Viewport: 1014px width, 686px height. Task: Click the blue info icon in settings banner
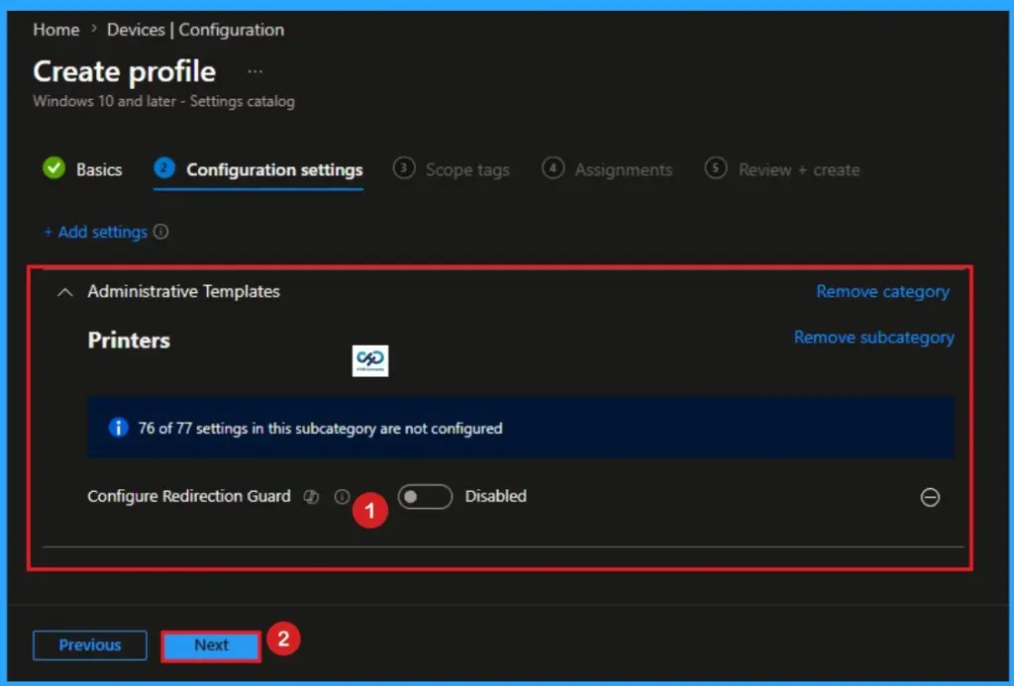119,428
